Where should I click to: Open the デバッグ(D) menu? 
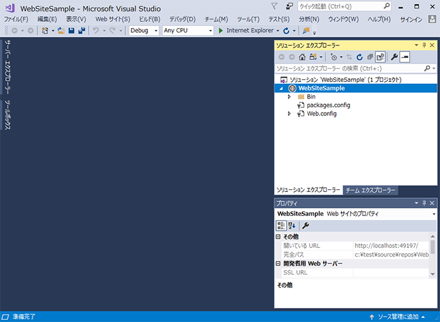183,19
